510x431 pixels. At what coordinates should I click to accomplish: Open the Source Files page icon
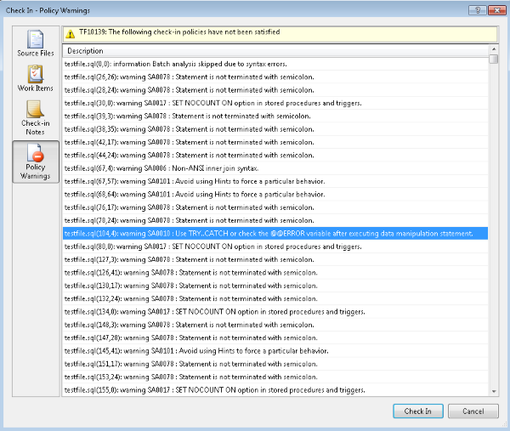tap(36, 39)
